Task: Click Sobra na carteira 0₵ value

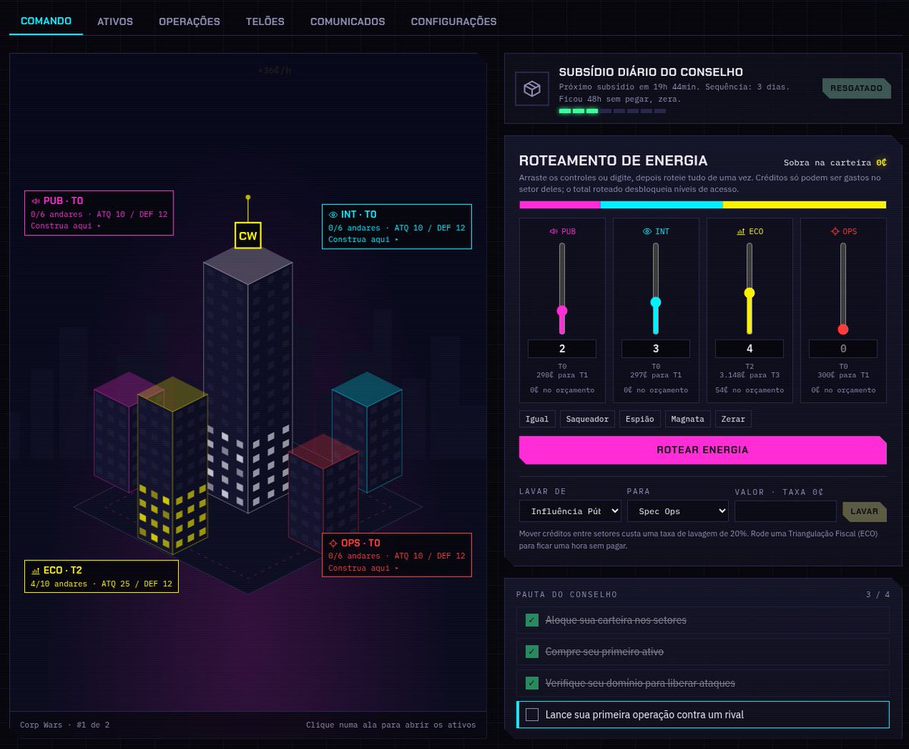Action: point(881,162)
